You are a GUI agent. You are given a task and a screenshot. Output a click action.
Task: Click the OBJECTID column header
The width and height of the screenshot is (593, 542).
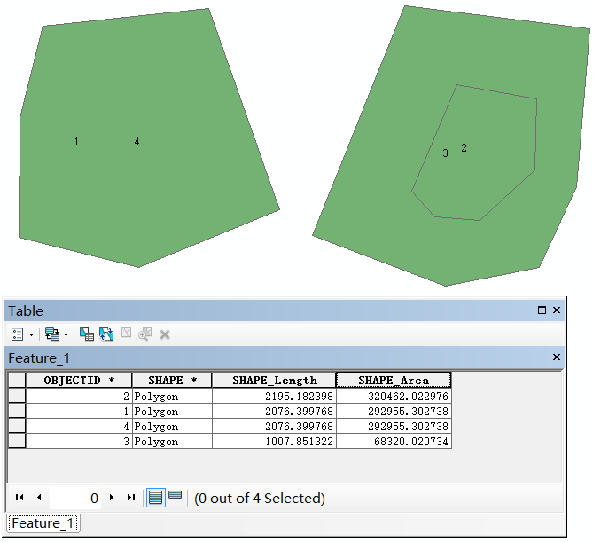(79, 380)
